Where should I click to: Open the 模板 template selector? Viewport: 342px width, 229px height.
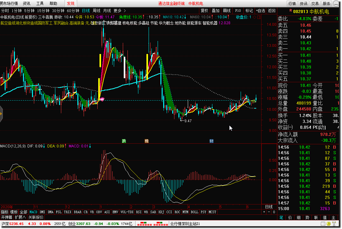[14, 212]
